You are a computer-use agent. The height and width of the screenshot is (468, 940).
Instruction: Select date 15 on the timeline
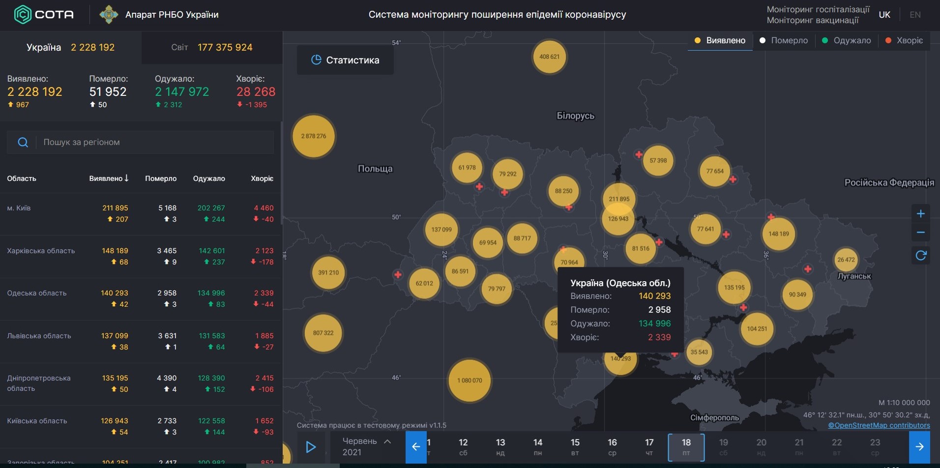click(x=575, y=447)
